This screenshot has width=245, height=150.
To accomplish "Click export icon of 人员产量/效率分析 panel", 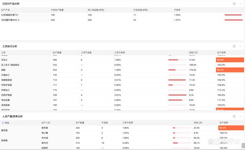I will click(234, 116).
